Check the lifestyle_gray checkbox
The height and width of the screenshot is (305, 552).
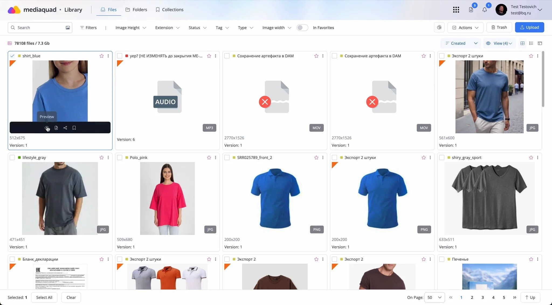12,157
